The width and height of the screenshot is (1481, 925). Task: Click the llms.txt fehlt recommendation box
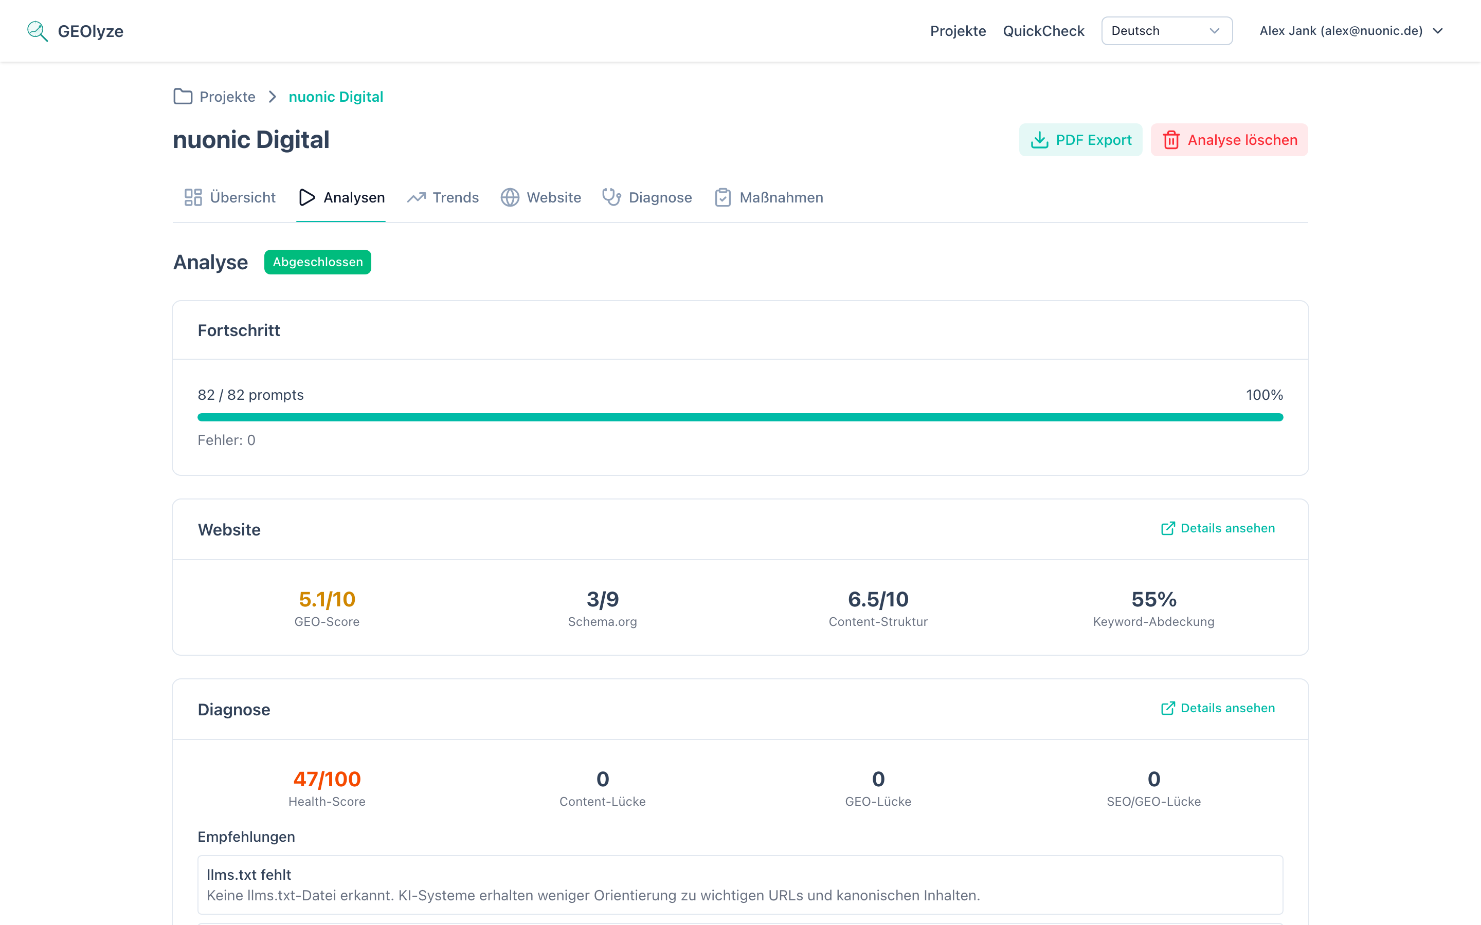[x=740, y=884]
